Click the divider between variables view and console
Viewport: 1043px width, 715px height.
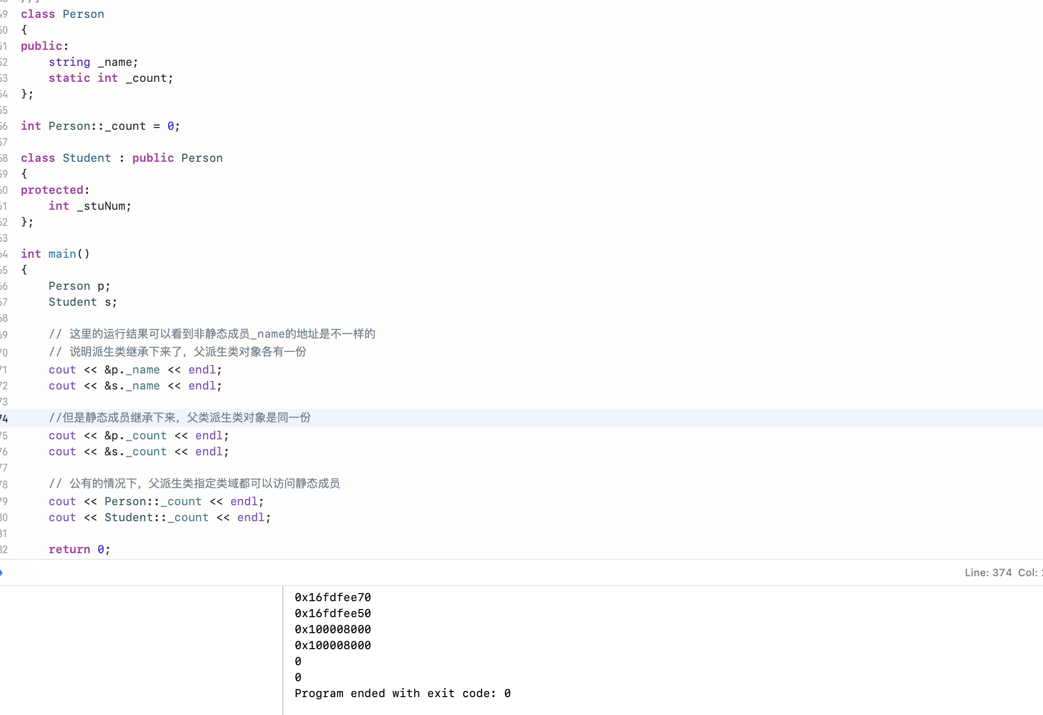click(283, 650)
